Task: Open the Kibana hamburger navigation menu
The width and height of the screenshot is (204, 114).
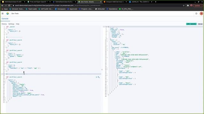Action: [3, 13]
